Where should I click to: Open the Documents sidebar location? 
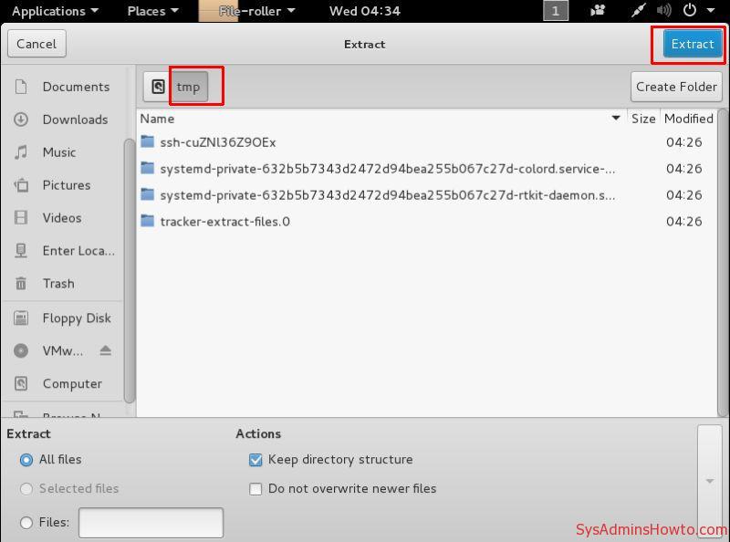tap(63, 87)
